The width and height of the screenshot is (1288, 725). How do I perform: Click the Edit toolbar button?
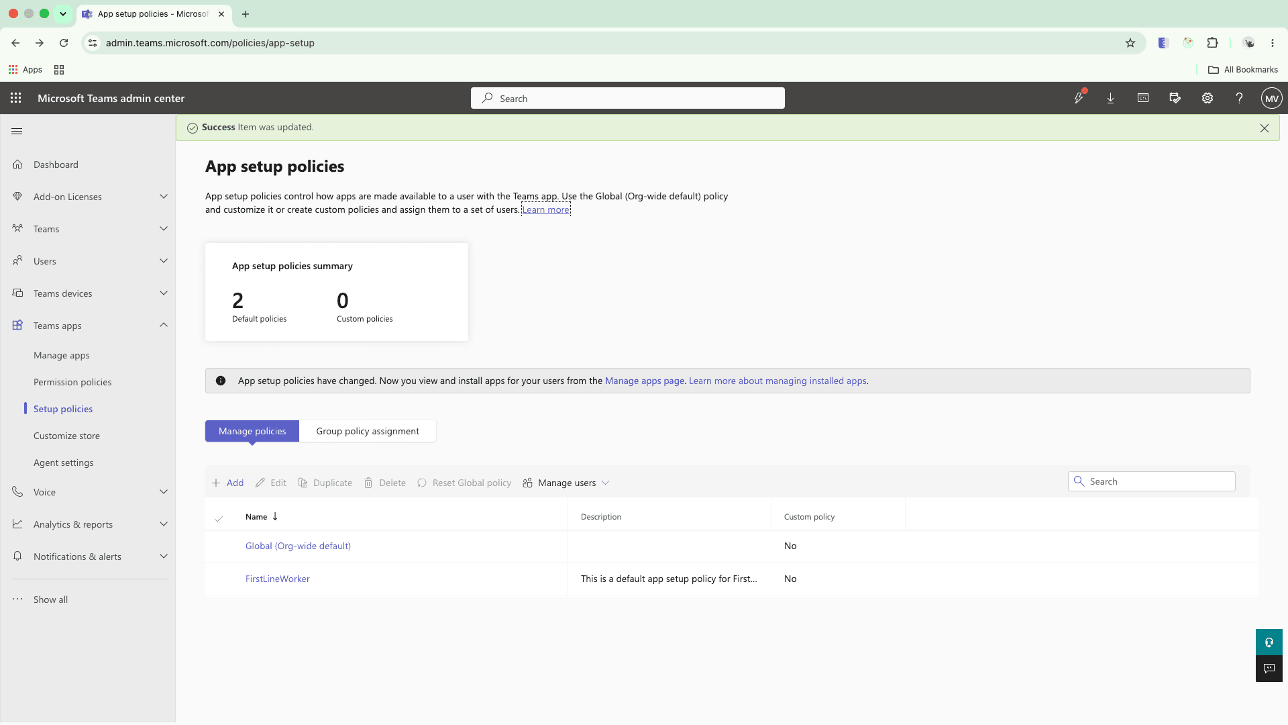(270, 483)
